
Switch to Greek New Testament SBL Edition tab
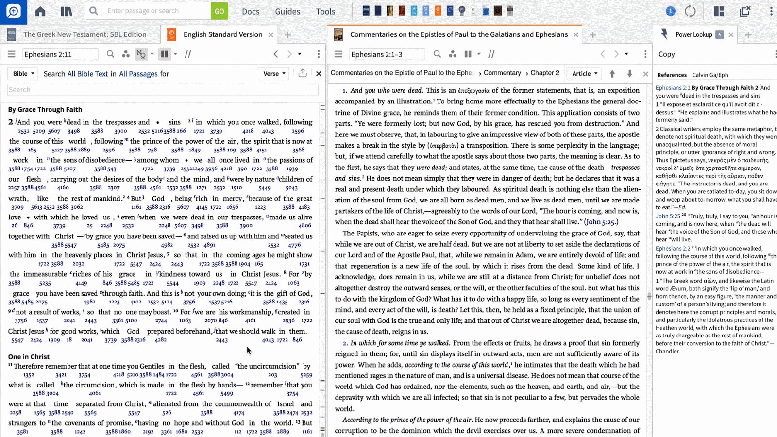80,34
